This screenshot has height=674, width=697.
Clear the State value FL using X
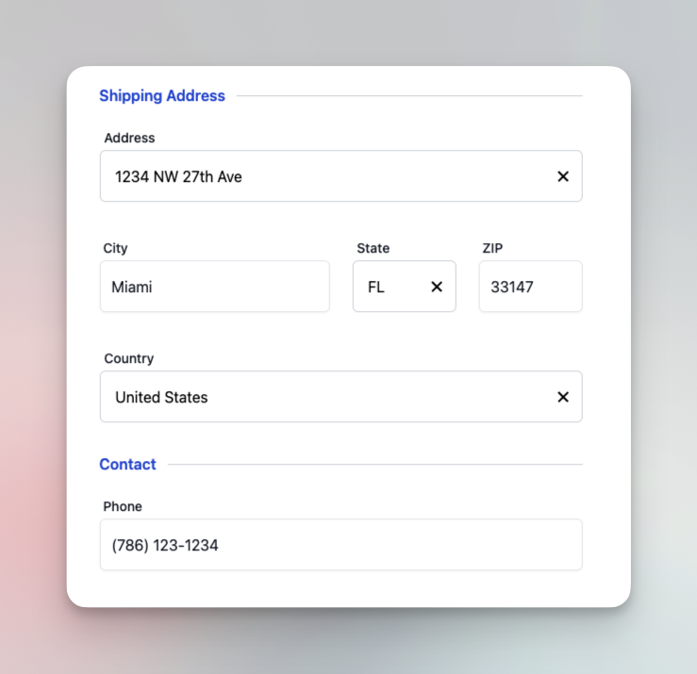point(437,287)
